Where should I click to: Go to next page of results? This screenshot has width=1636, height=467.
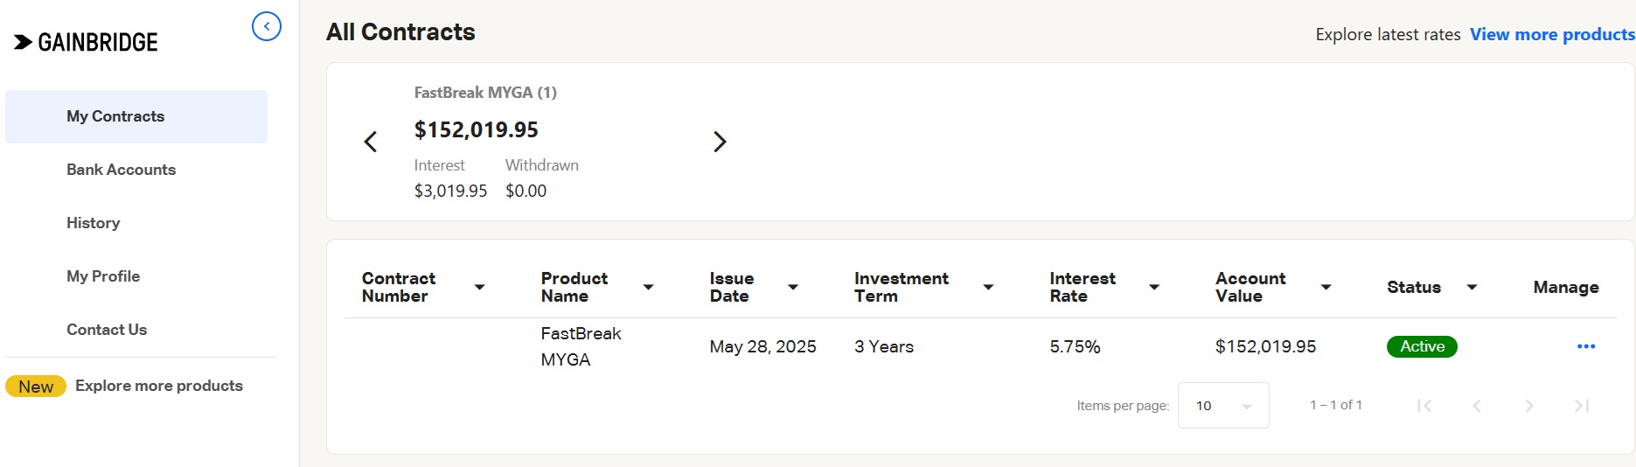(1529, 406)
